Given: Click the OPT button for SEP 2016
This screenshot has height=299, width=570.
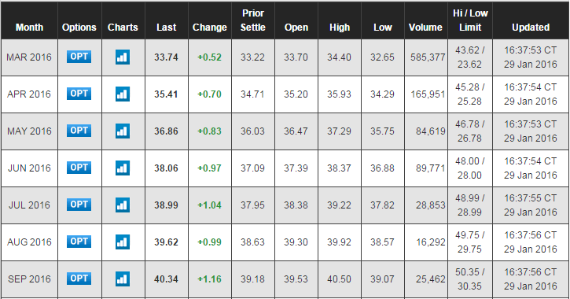Looking at the screenshot, I should pyautogui.click(x=79, y=279).
